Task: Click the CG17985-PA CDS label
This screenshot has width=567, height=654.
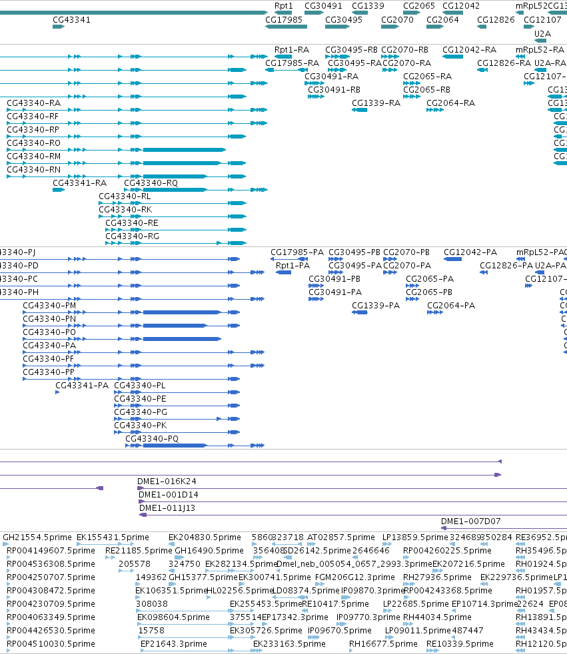Action: (297, 252)
